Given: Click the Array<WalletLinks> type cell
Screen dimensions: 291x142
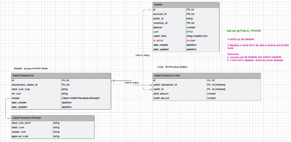Looking at the screenshot, I should 197,36.
